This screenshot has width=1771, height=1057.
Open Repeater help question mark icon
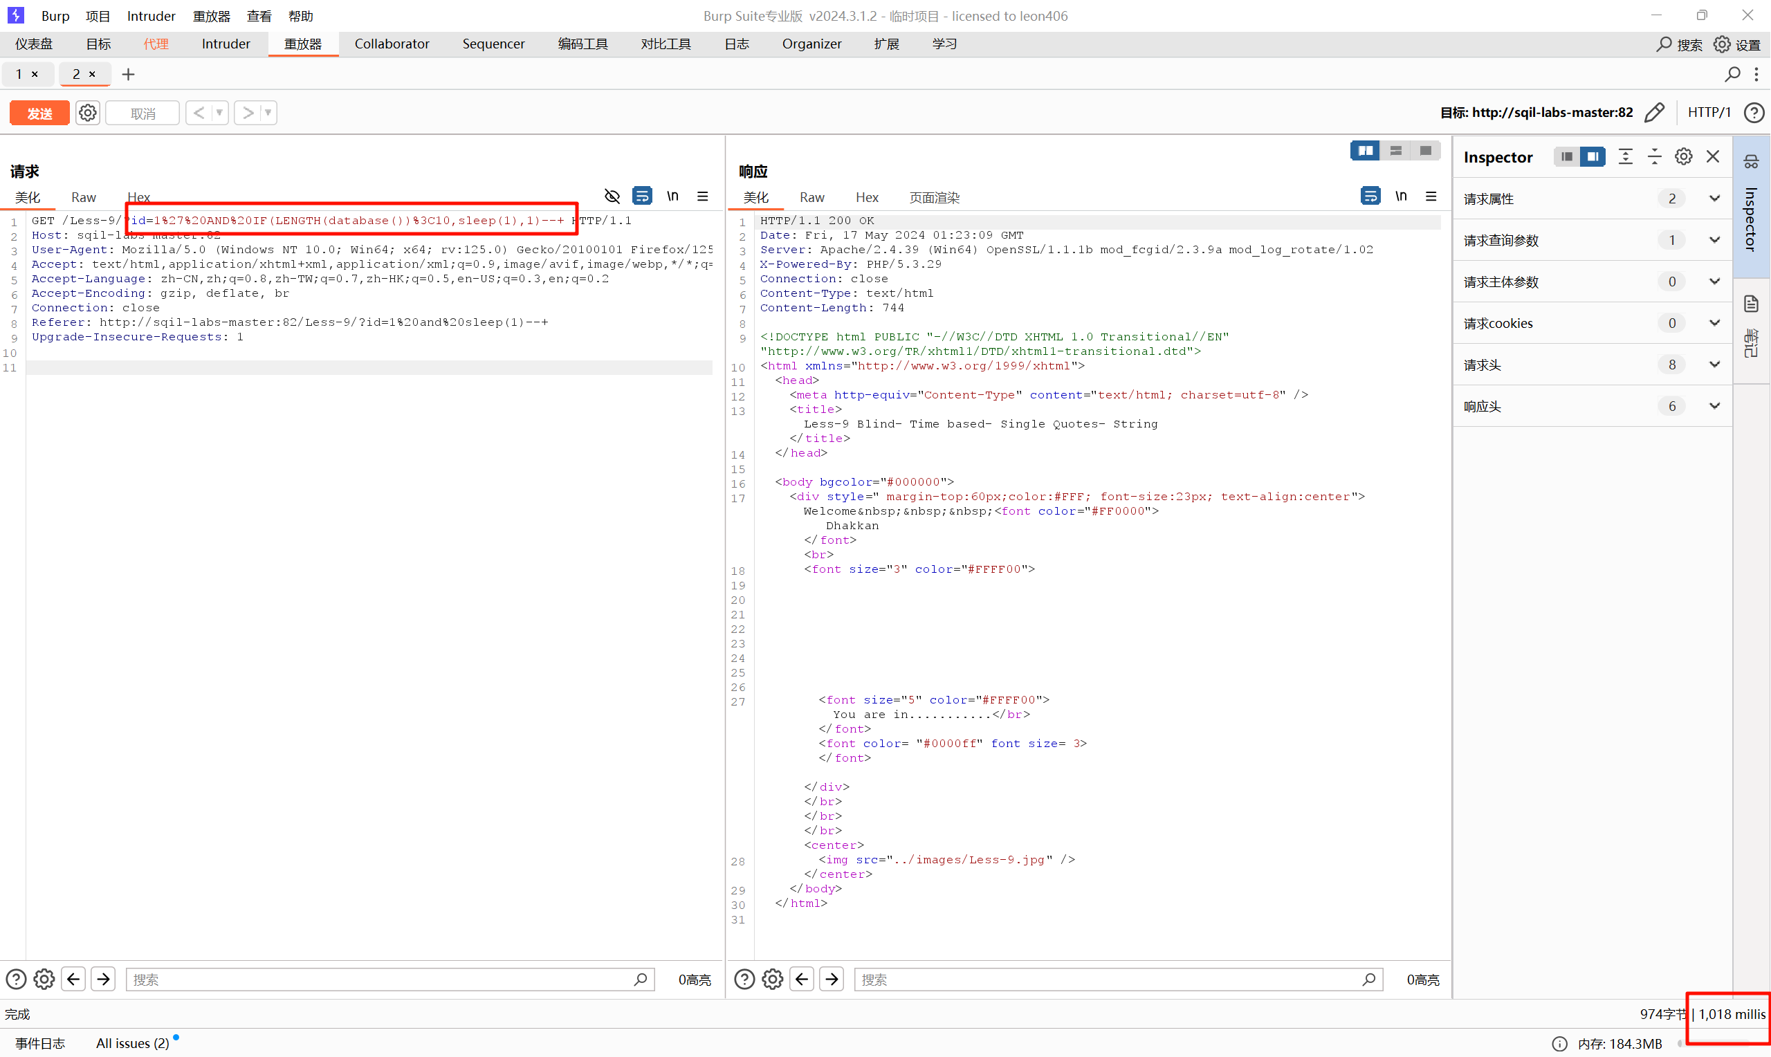click(x=1754, y=113)
